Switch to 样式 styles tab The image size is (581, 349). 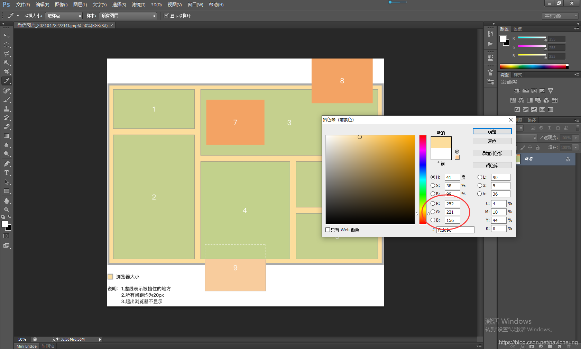point(518,74)
